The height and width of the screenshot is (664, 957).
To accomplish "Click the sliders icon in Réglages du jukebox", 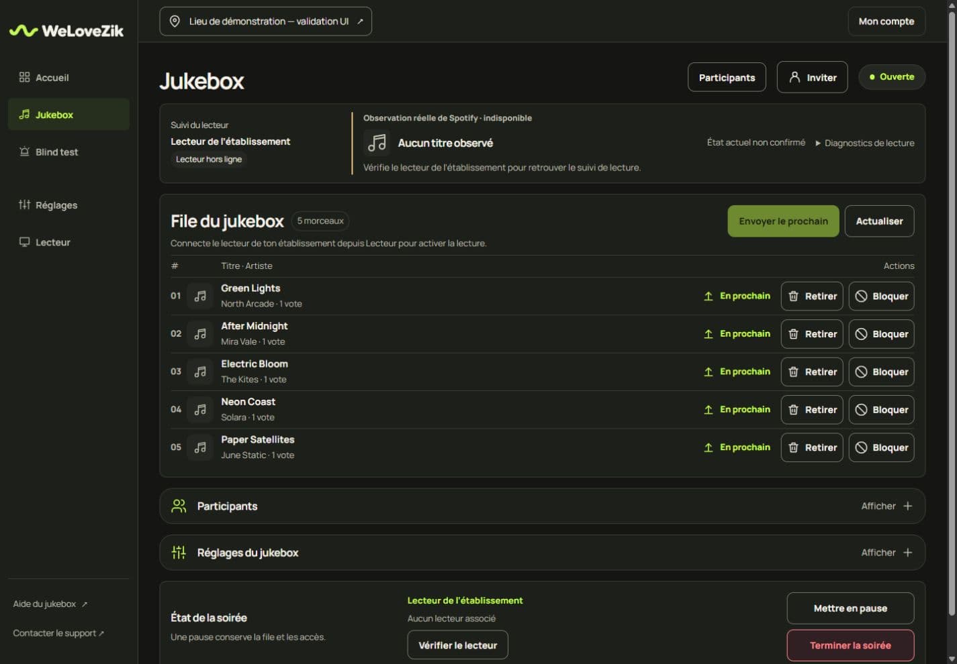I will [179, 553].
